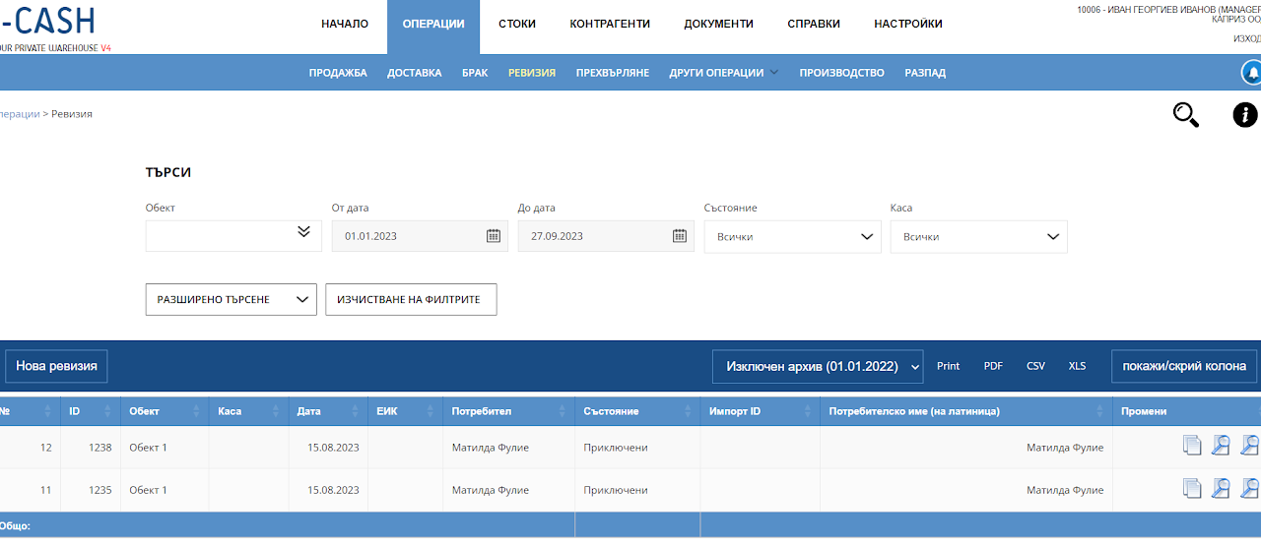The height and width of the screenshot is (545, 1261).
Task: Open calendar for От дата field
Action: tap(494, 236)
